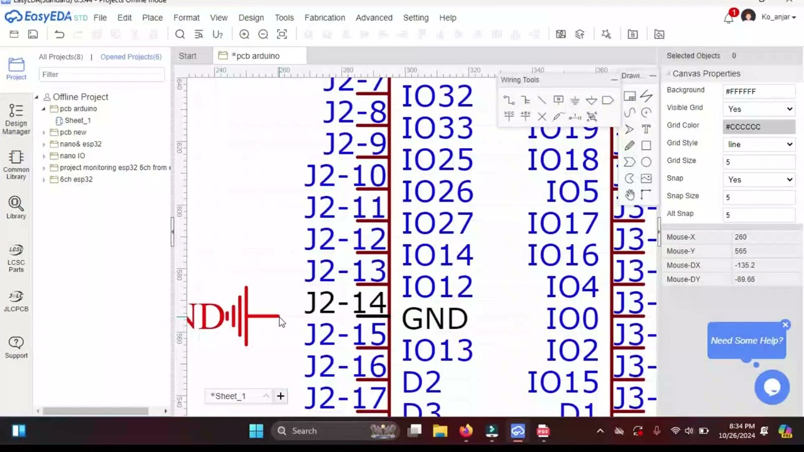The image size is (804, 452).
Task: Place a +5V net flag
Action: [525, 117]
